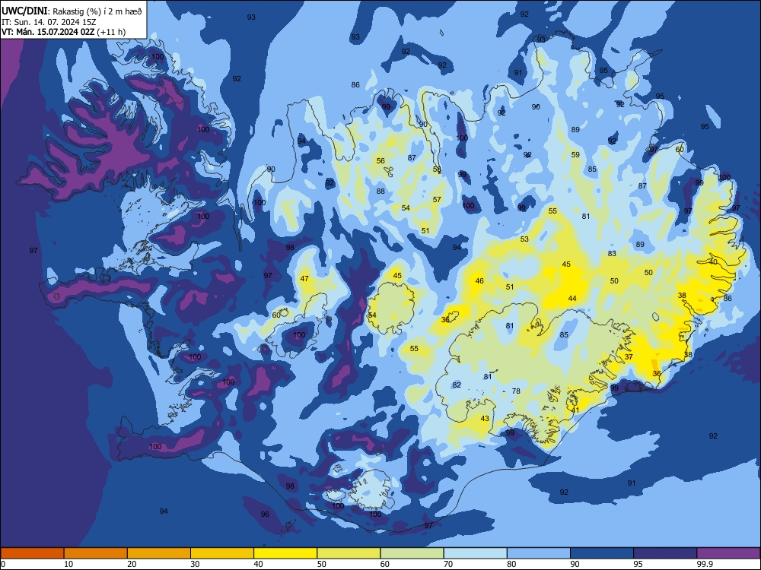This screenshot has width=761, height=570.
Task: Pick the golden 30–40 legend swatch
Action: click(x=222, y=553)
